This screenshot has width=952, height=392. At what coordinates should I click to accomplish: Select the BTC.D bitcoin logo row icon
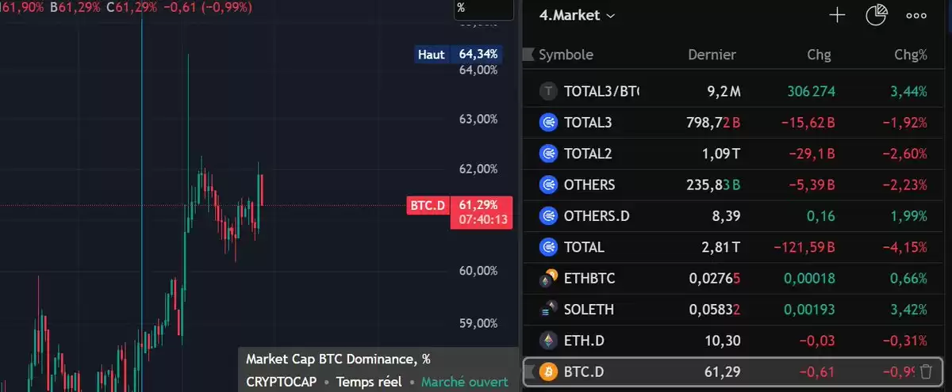click(548, 371)
